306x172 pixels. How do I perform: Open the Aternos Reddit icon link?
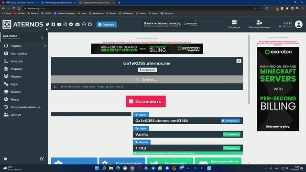coord(71,24)
